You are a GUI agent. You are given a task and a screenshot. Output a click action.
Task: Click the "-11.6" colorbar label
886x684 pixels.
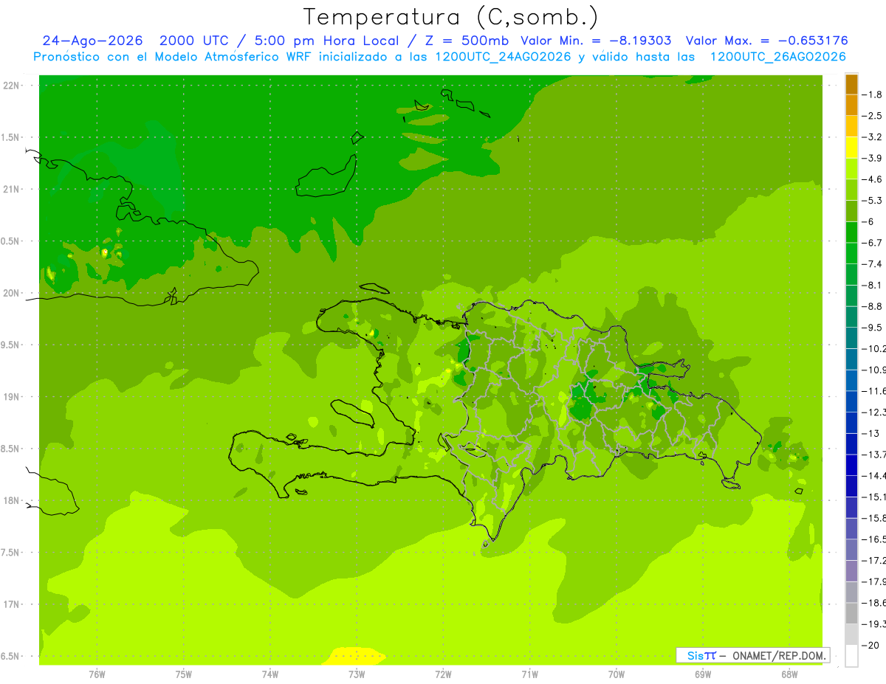(x=874, y=390)
